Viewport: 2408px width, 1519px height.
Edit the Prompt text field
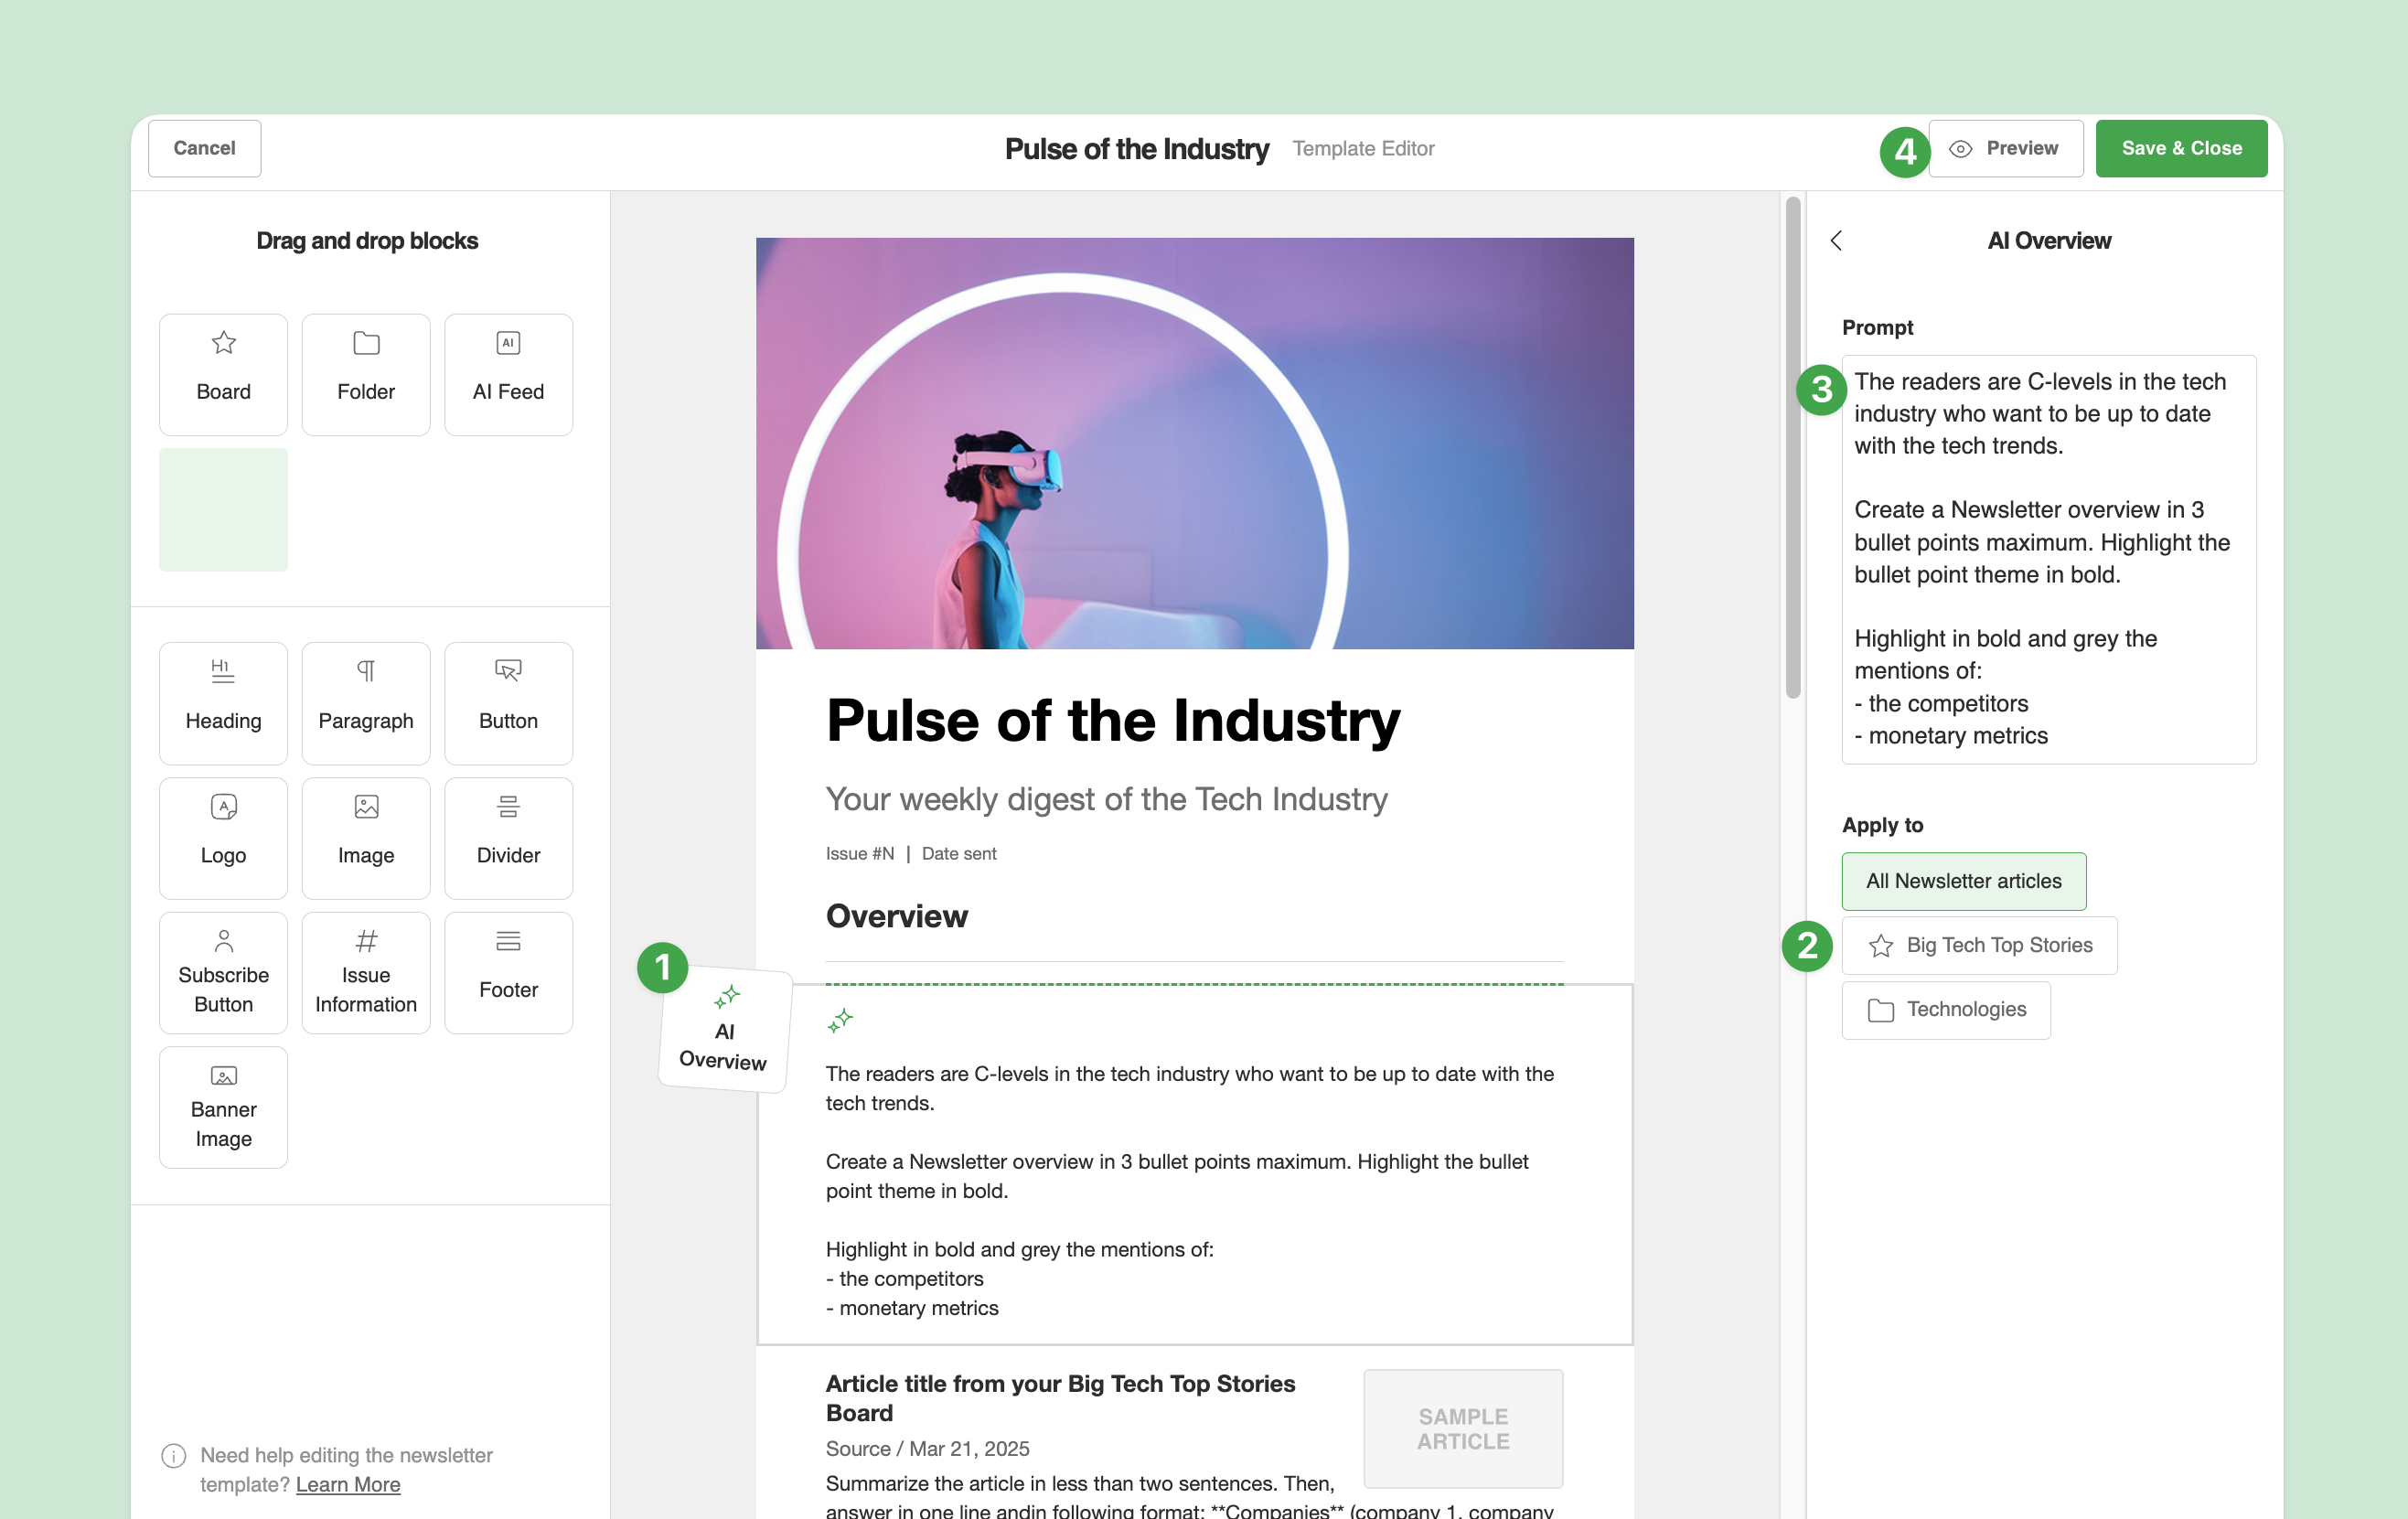(2048, 559)
